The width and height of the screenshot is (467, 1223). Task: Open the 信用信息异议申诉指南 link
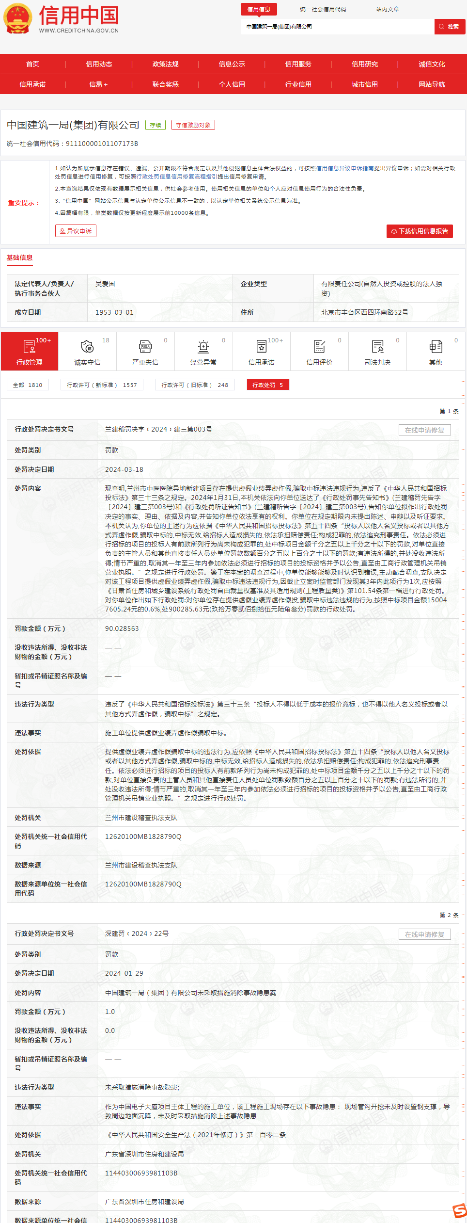point(345,168)
